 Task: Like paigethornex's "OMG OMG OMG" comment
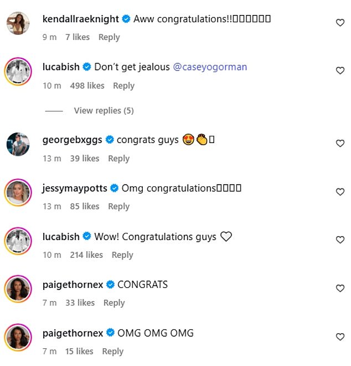[340, 337]
